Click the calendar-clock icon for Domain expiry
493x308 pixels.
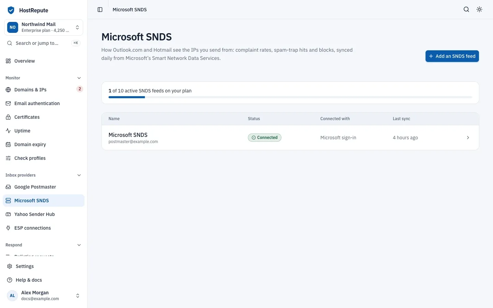pyautogui.click(x=8, y=144)
